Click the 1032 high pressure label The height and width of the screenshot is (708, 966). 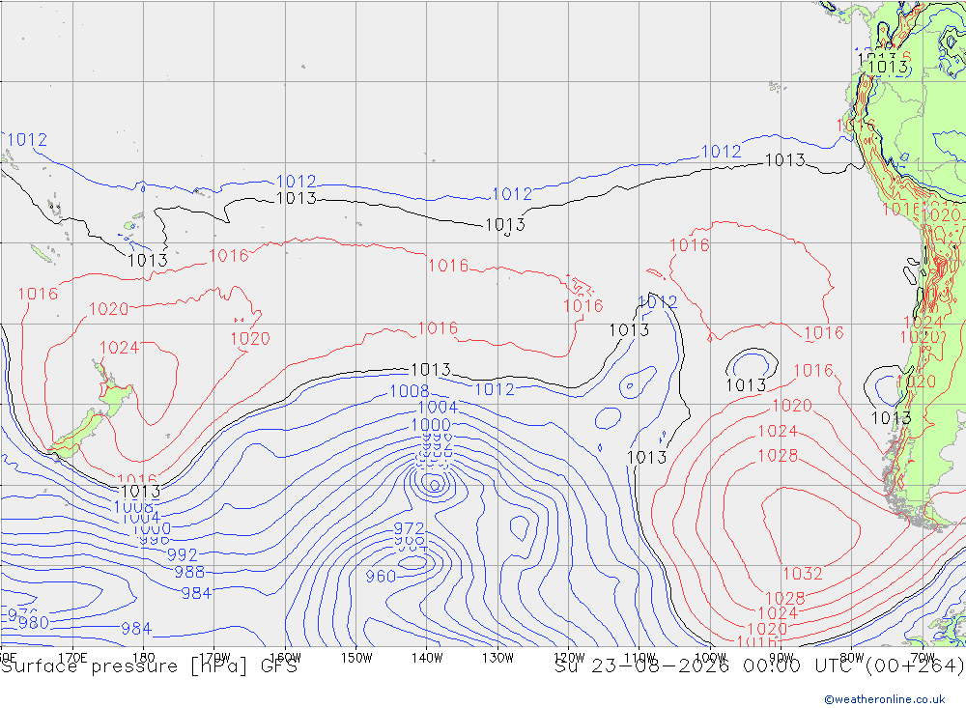803,574
